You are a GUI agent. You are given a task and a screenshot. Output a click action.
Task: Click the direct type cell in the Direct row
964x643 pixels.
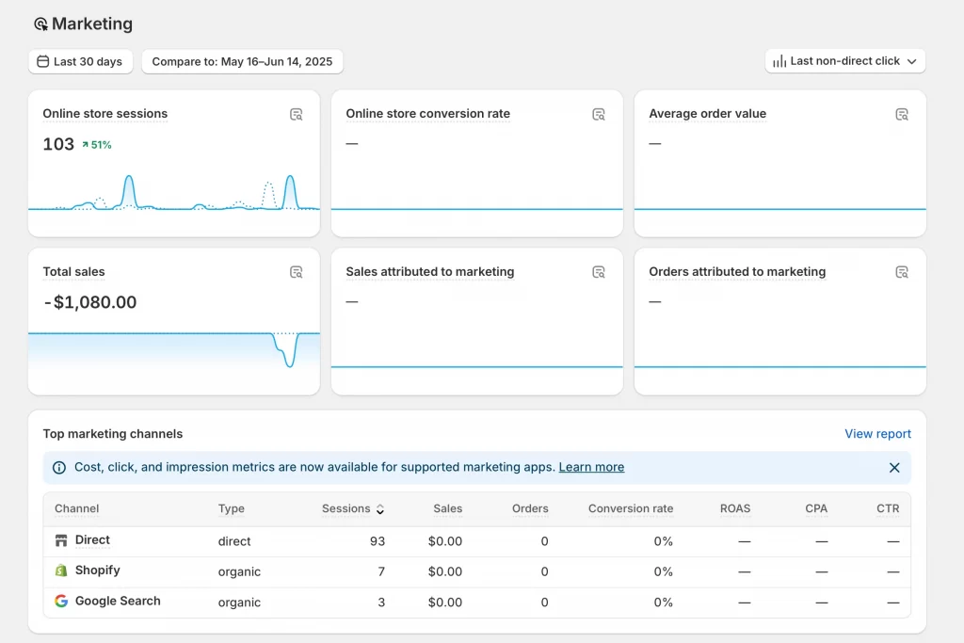(234, 541)
